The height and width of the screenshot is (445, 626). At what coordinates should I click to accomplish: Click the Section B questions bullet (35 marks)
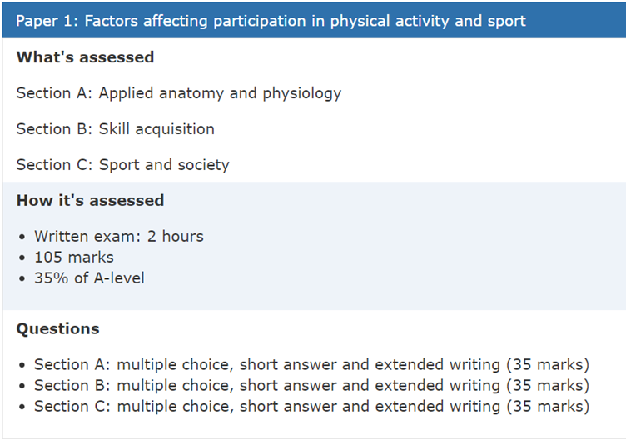click(312, 386)
